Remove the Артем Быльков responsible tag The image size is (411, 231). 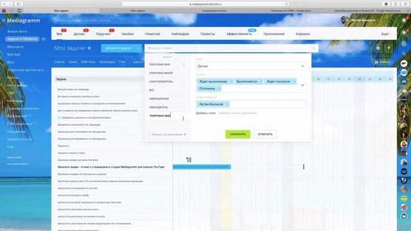click(227, 104)
